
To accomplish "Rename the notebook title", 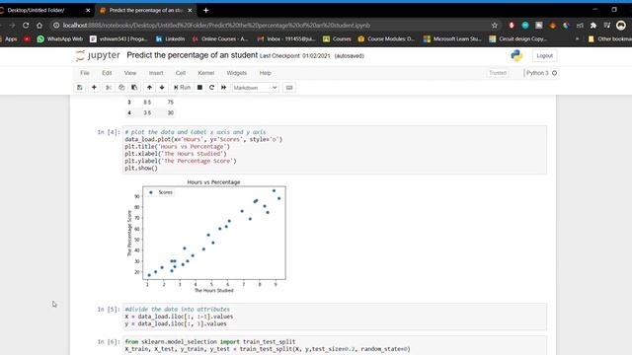I will [192, 55].
